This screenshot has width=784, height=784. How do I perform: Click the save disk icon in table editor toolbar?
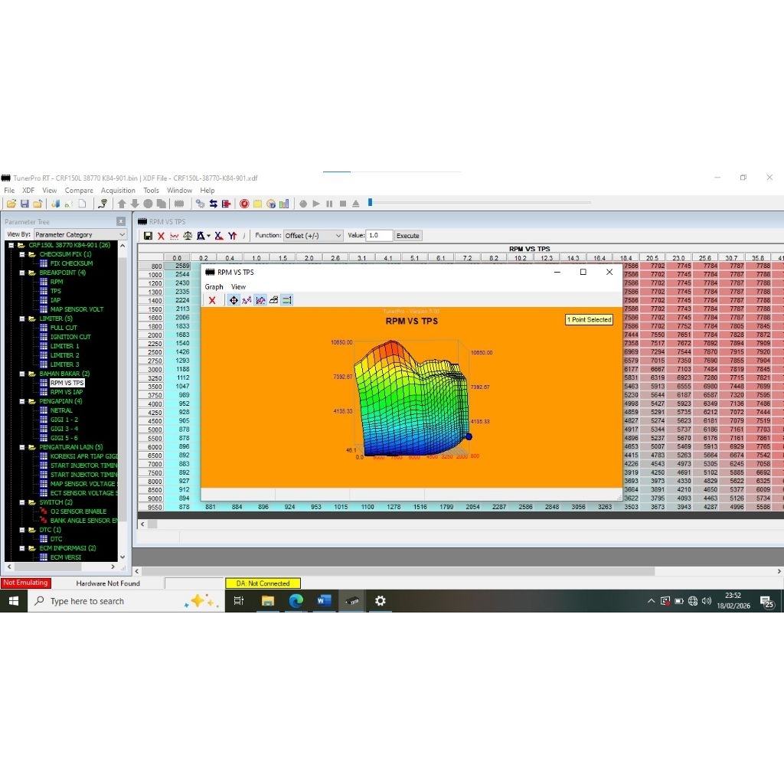tap(148, 236)
